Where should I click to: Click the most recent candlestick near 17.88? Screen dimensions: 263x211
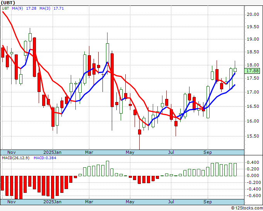pyautogui.click(x=235, y=70)
